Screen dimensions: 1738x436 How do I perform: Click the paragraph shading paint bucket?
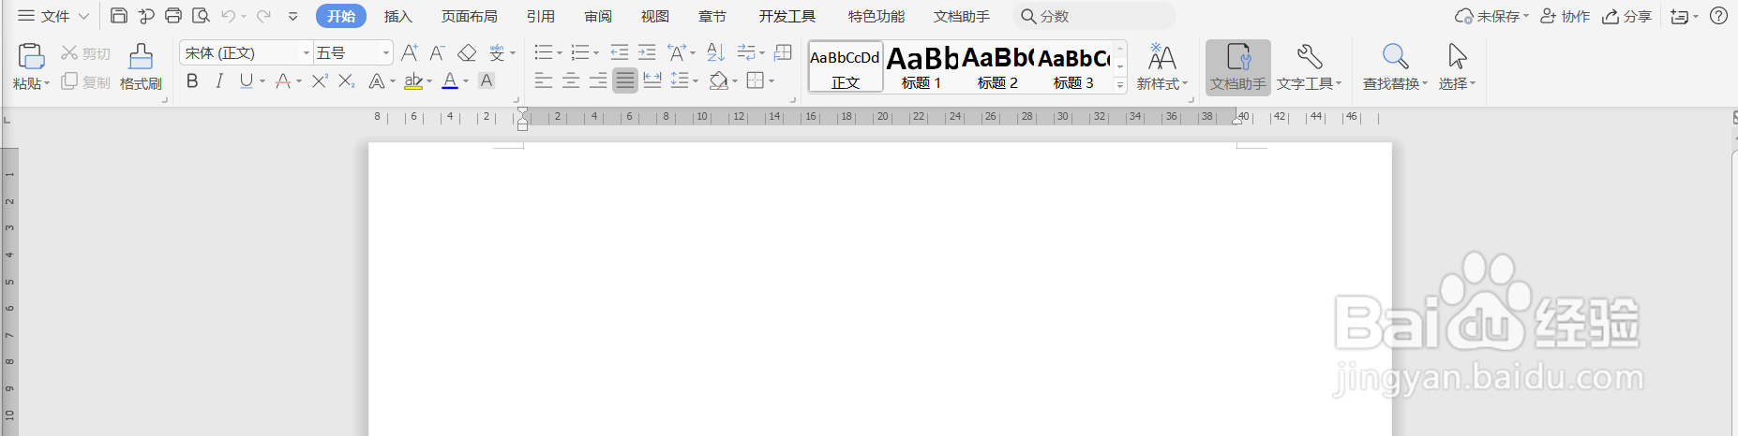[x=718, y=81]
